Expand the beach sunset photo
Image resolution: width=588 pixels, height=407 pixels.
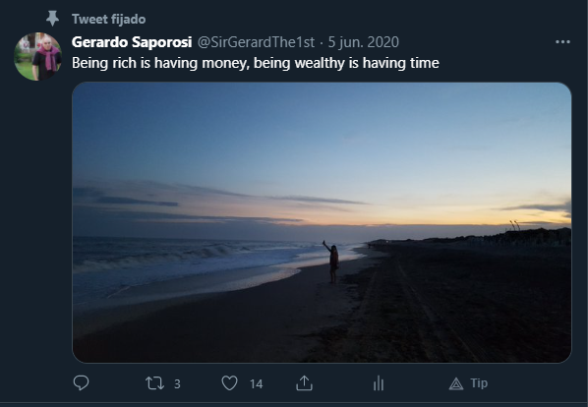322,222
